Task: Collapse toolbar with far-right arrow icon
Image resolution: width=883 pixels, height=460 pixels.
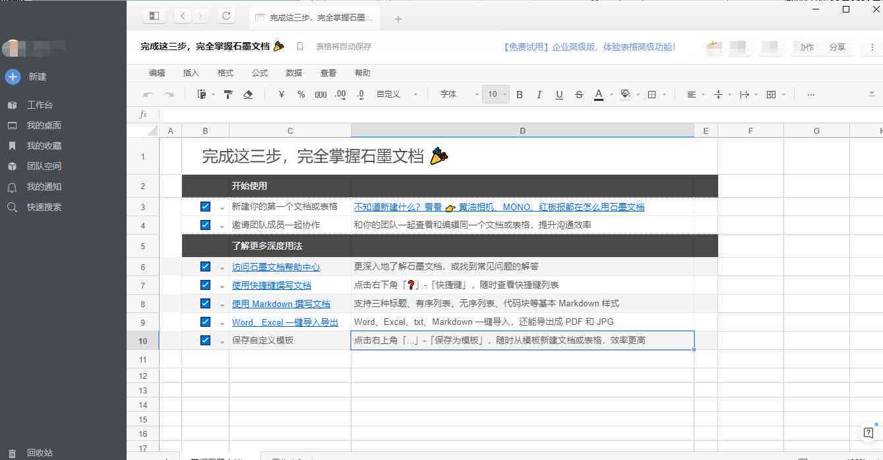Action: (x=872, y=94)
